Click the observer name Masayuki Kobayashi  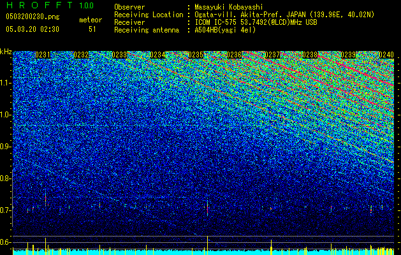click(229, 8)
